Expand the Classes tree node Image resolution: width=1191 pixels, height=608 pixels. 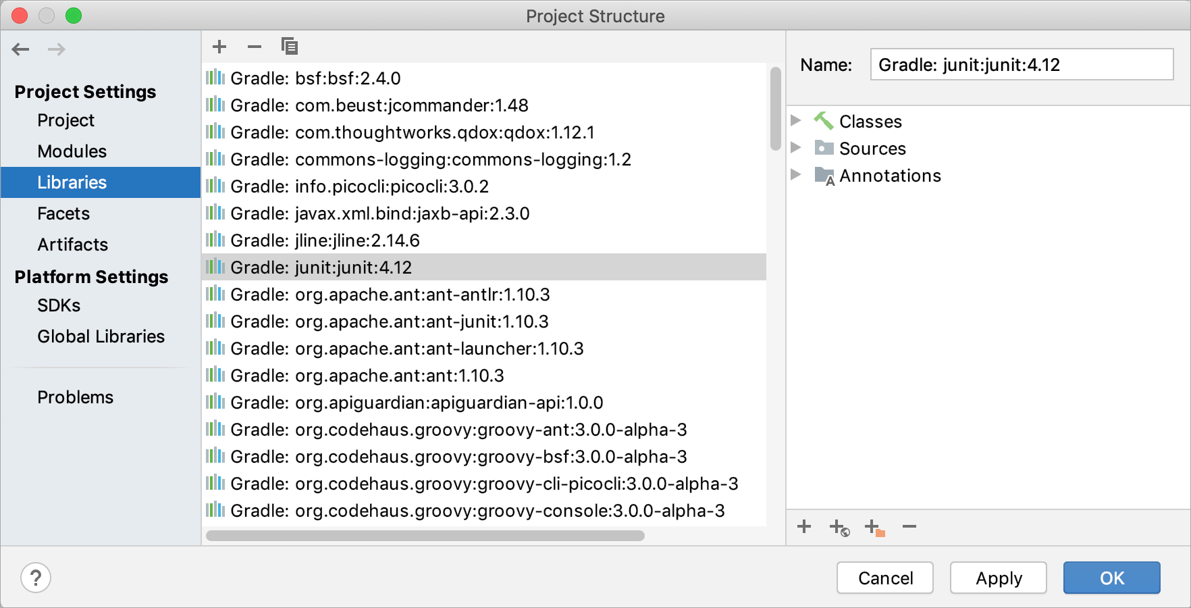pos(797,121)
